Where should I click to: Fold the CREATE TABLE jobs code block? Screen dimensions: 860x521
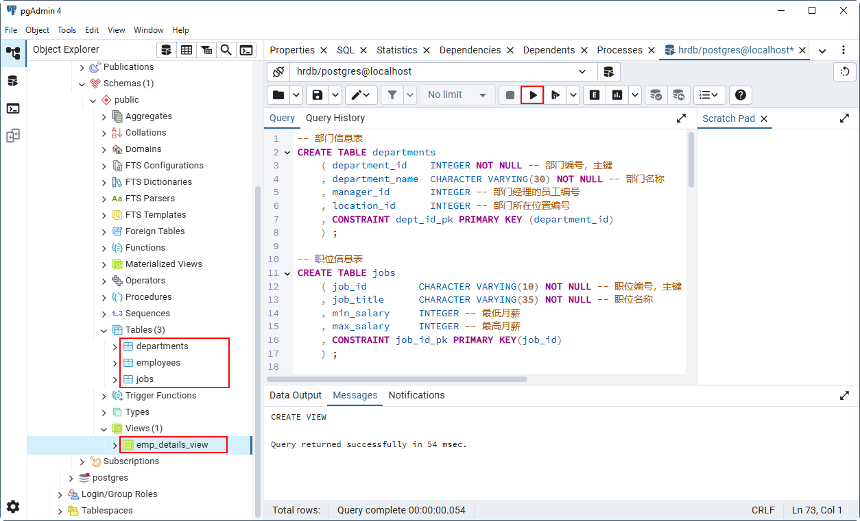coord(287,273)
